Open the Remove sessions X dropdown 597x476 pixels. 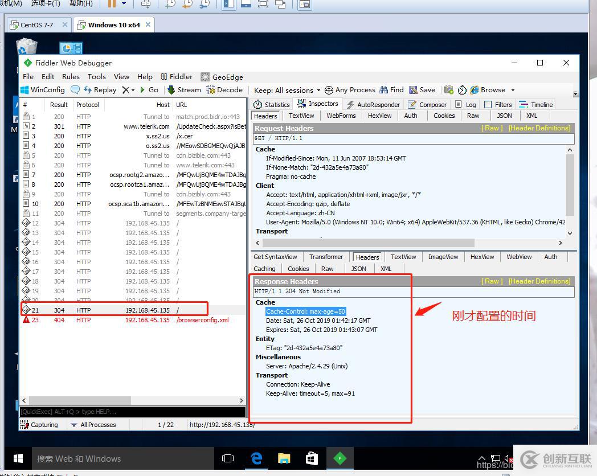(x=128, y=90)
